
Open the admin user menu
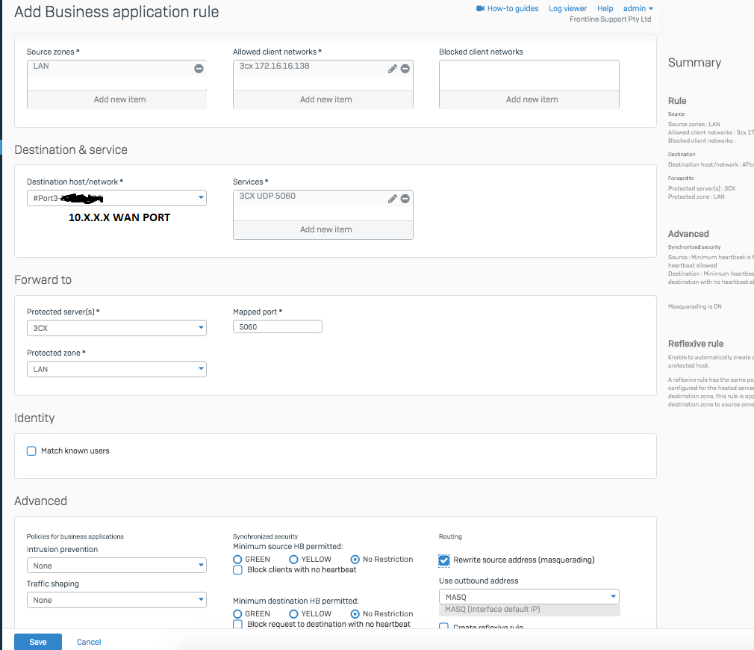point(638,9)
